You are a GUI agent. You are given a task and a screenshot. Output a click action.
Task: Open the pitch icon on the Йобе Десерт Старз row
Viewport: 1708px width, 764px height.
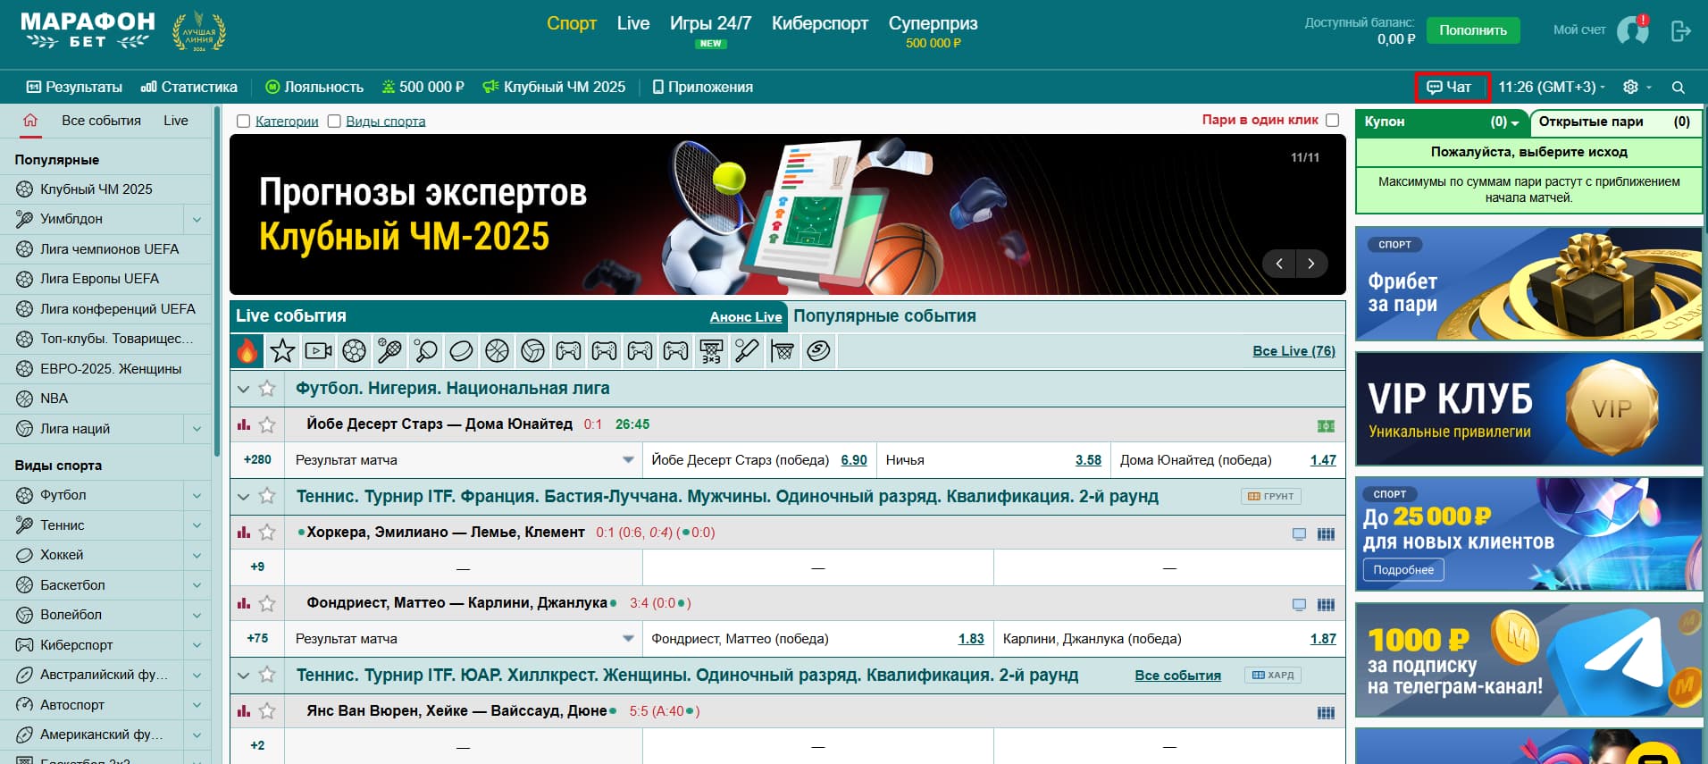click(x=1326, y=426)
